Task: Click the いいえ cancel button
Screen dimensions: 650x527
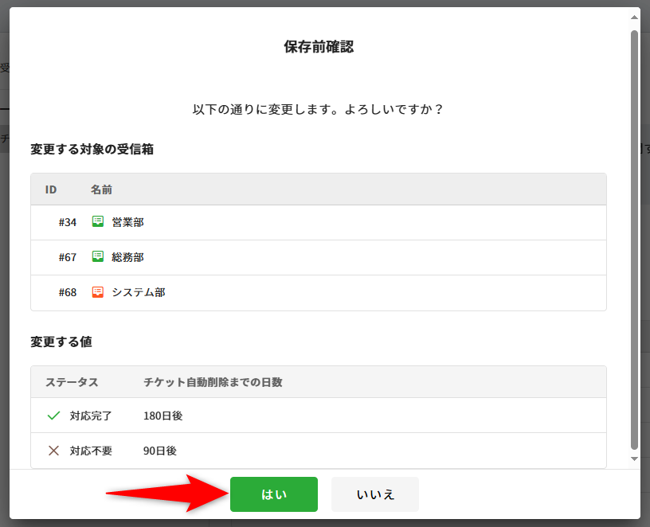Action: click(x=374, y=494)
